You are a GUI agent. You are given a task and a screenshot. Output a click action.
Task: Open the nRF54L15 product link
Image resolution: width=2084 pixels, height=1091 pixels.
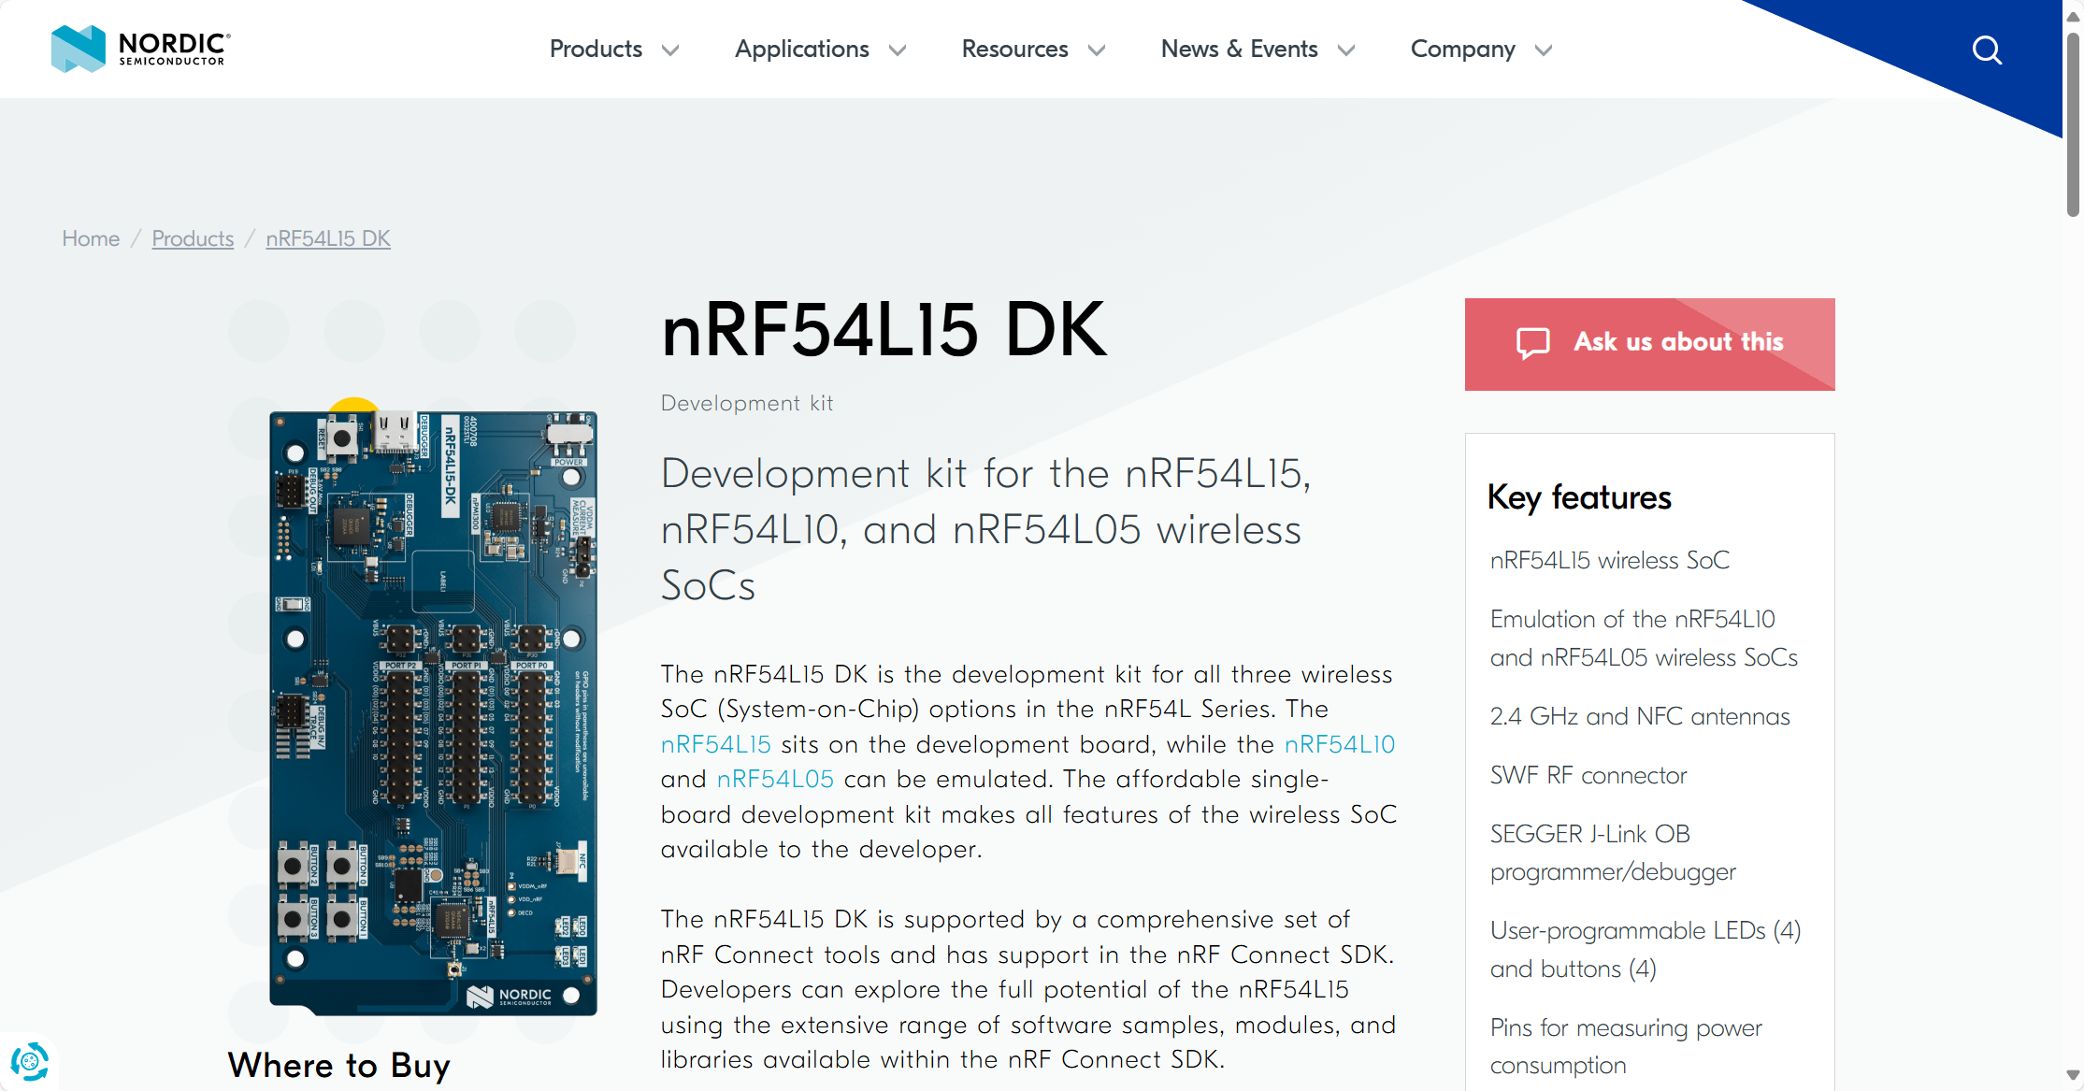pyautogui.click(x=715, y=743)
